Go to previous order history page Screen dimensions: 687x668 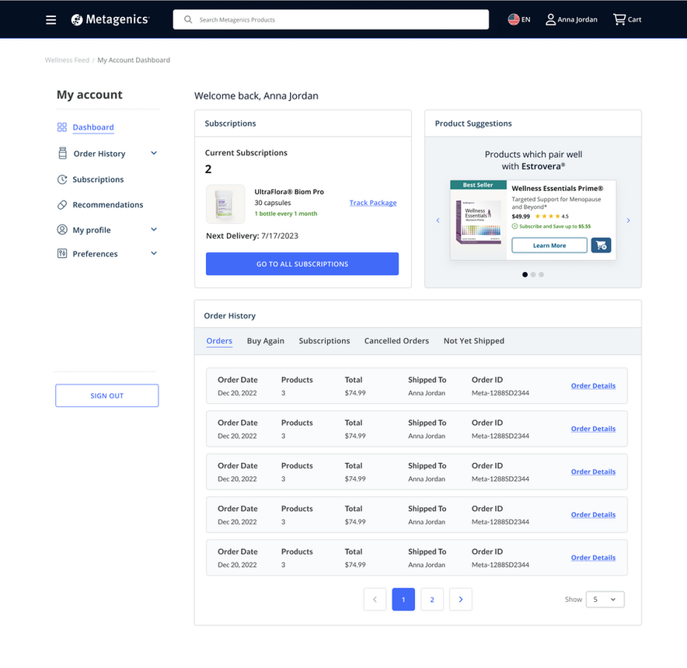point(375,599)
